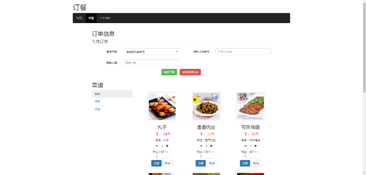Click plus icon under 鱼香肉丝
The image size is (366, 175).
[211, 146]
